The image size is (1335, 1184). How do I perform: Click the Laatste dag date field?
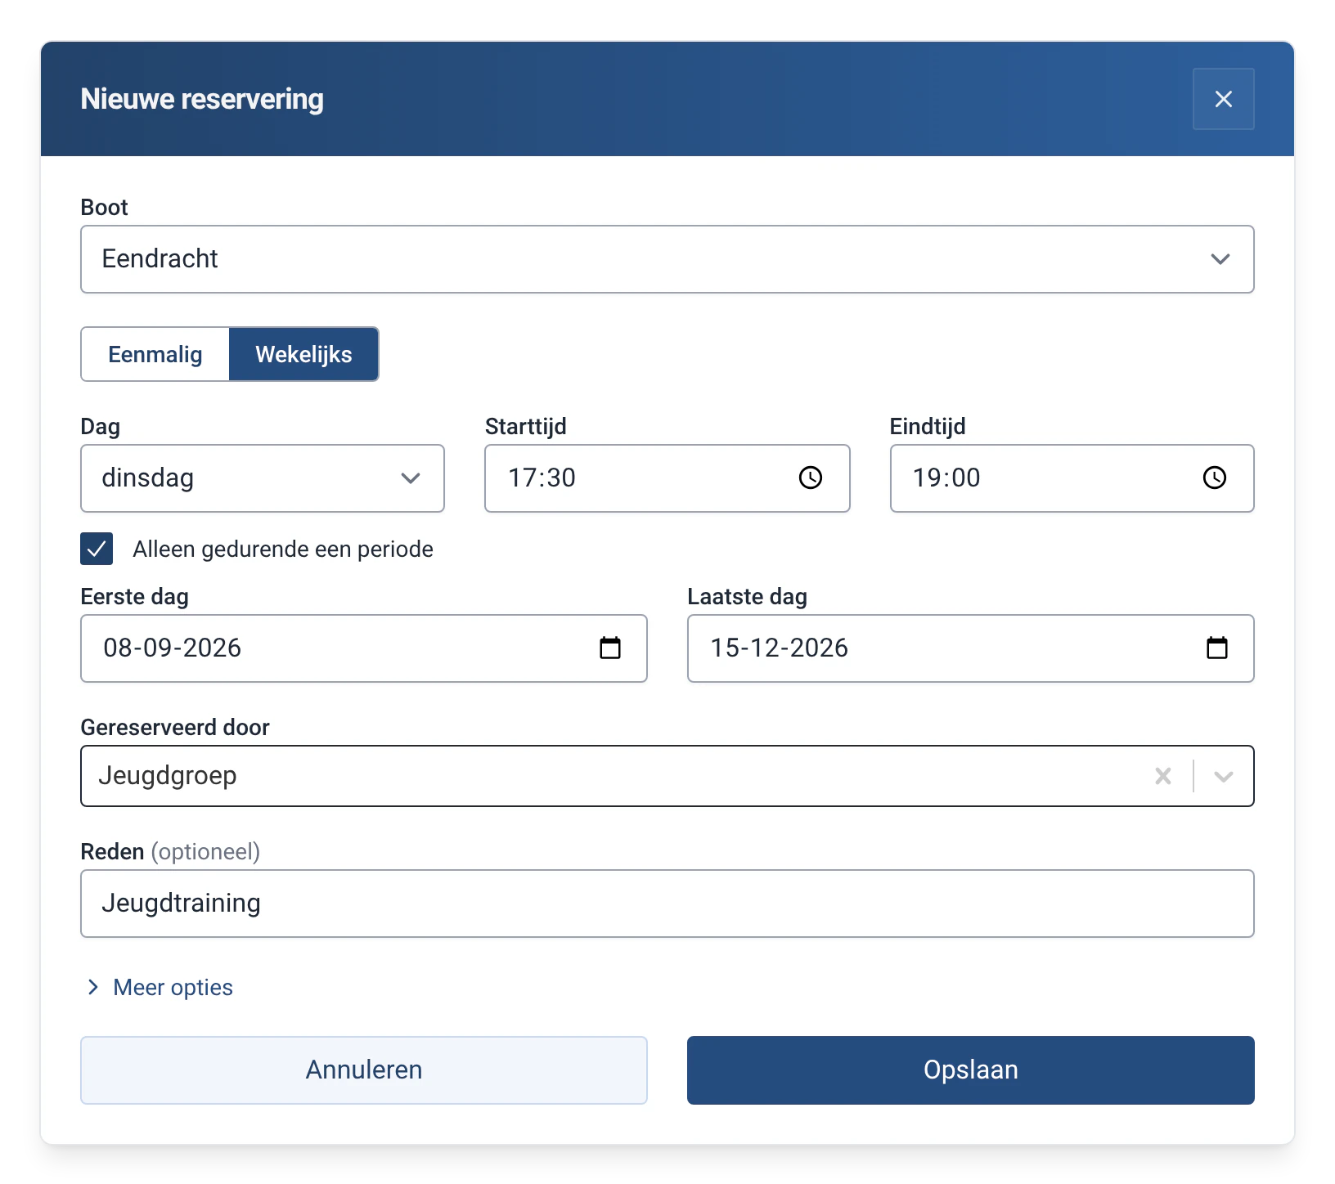click(x=971, y=648)
